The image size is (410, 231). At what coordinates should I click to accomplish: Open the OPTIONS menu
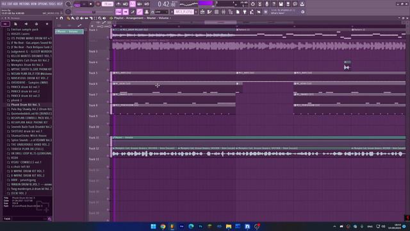43,4
